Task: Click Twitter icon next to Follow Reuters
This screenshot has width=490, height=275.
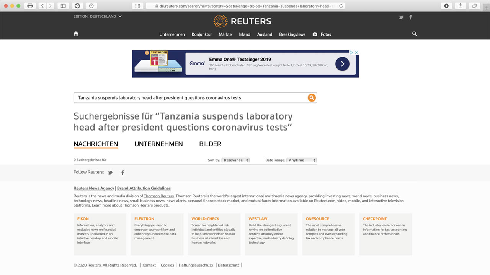Action: coord(110,173)
